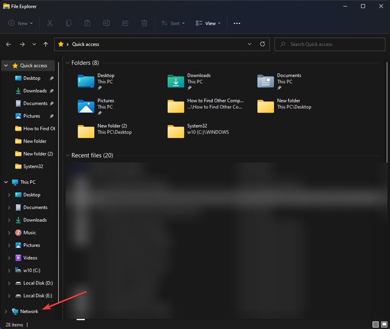This screenshot has width=390, height=329.
Task: Open the Documents folder tile
Action: (279, 81)
